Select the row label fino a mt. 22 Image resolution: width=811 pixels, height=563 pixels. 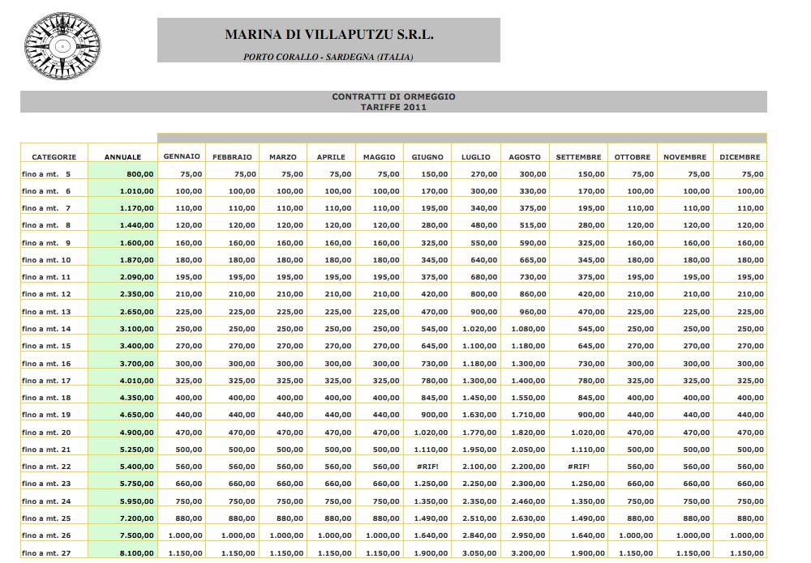coord(46,467)
